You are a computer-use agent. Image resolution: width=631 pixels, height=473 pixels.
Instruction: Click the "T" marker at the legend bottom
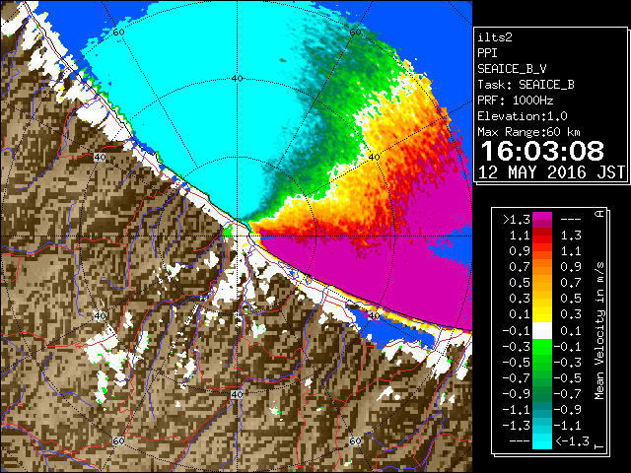pyautogui.click(x=599, y=446)
